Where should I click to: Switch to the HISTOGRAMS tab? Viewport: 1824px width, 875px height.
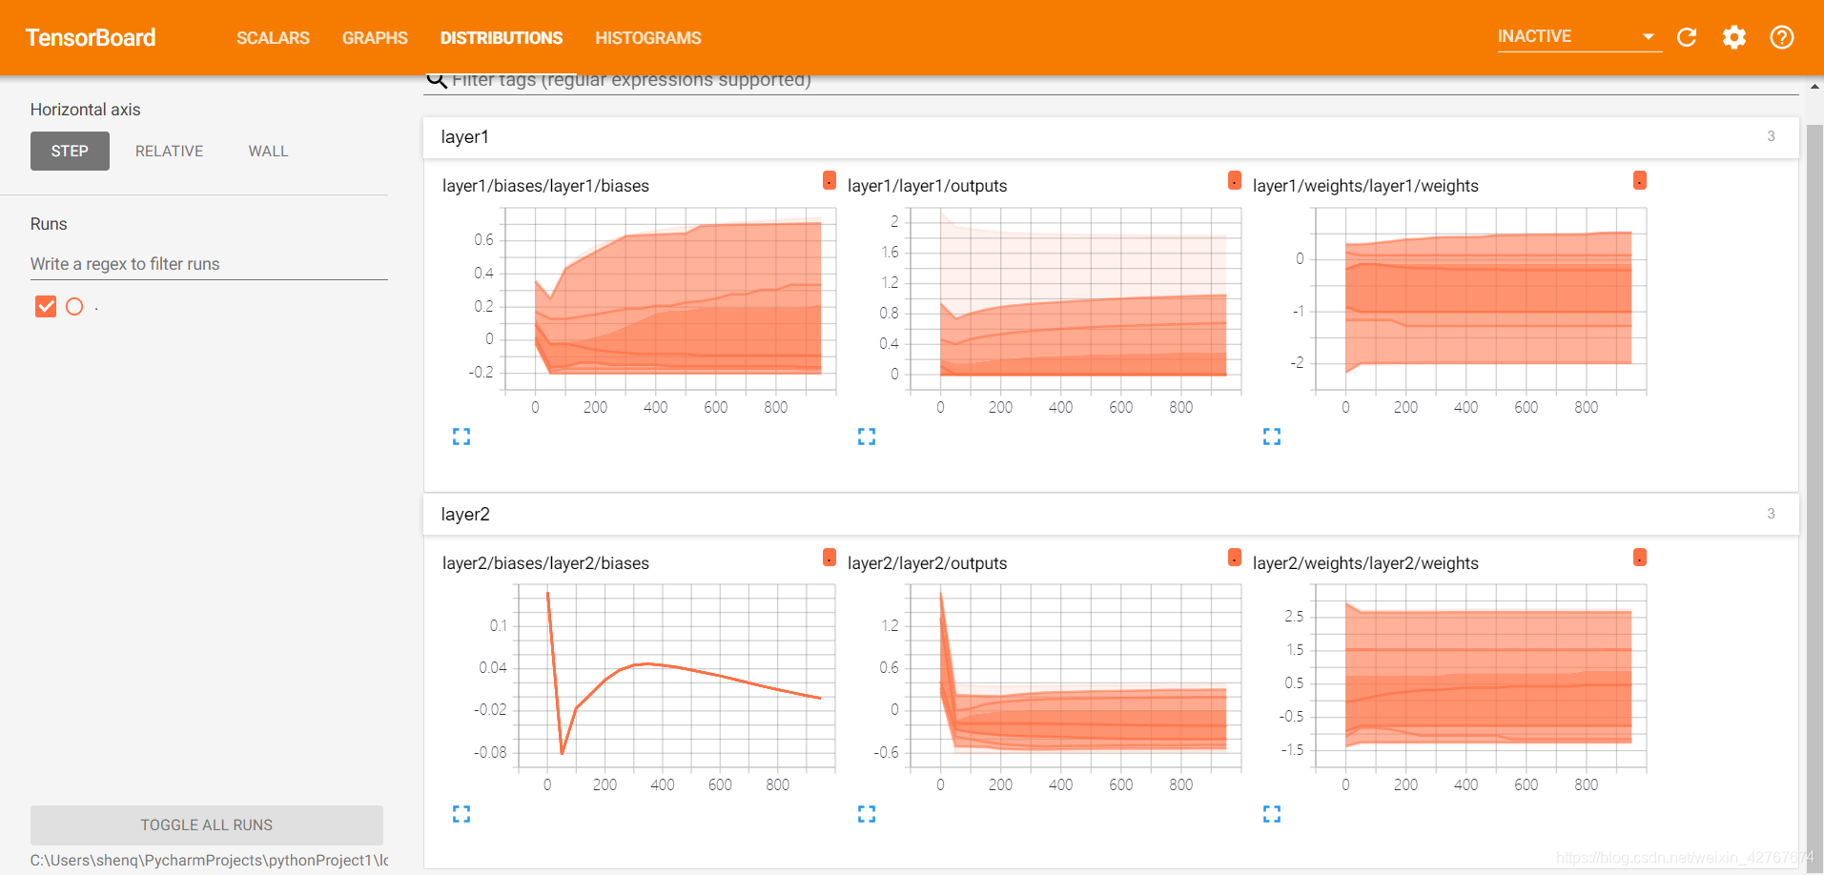tap(648, 38)
